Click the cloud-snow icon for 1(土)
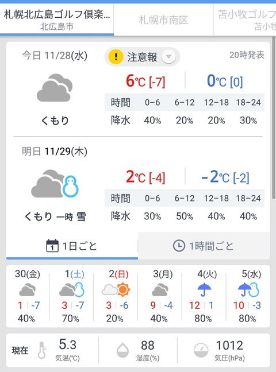This screenshot has height=372, width=276. [x=71, y=290]
